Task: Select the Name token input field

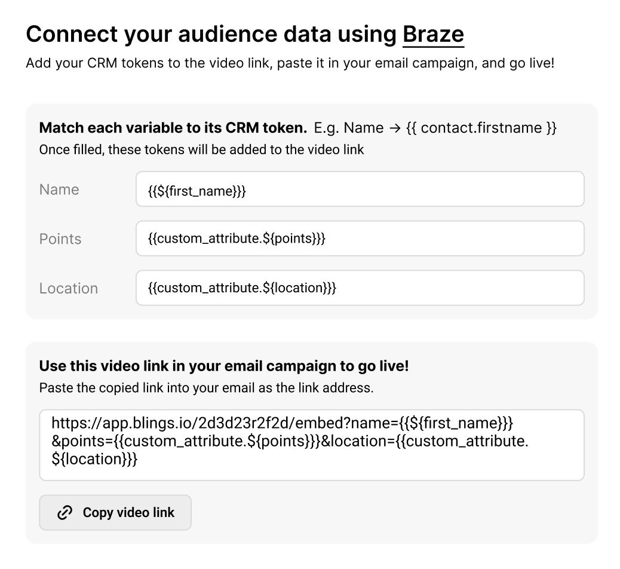Action: 360,189
